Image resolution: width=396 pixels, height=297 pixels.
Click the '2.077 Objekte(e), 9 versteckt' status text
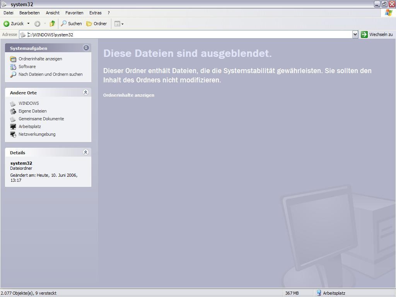tap(29, 293)
